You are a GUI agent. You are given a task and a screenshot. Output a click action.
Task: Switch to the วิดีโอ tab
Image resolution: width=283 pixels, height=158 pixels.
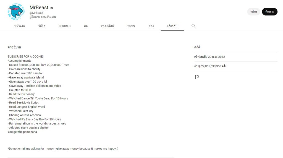pos(42,26)
